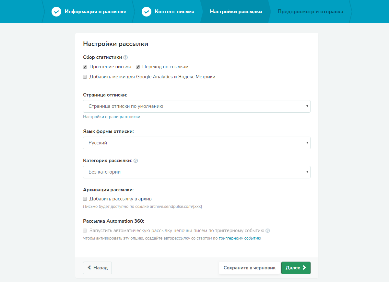389x282 pixels.
Task: Open the Категория рассылки dropdown
Action: pyautogui.click(x=196, y=172)
